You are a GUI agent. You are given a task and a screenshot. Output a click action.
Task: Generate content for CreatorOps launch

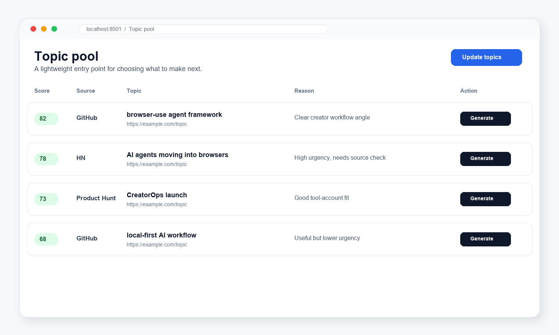[486, 199]
